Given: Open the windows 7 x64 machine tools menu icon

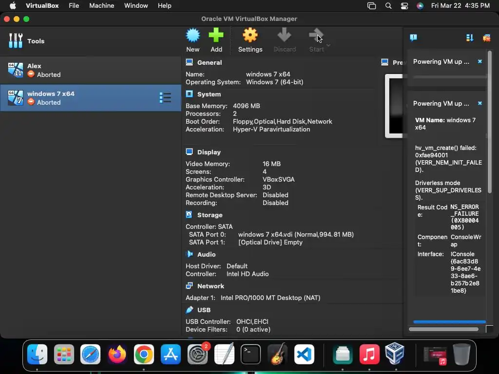Looking at the screenshot, I should pos(165,97).
